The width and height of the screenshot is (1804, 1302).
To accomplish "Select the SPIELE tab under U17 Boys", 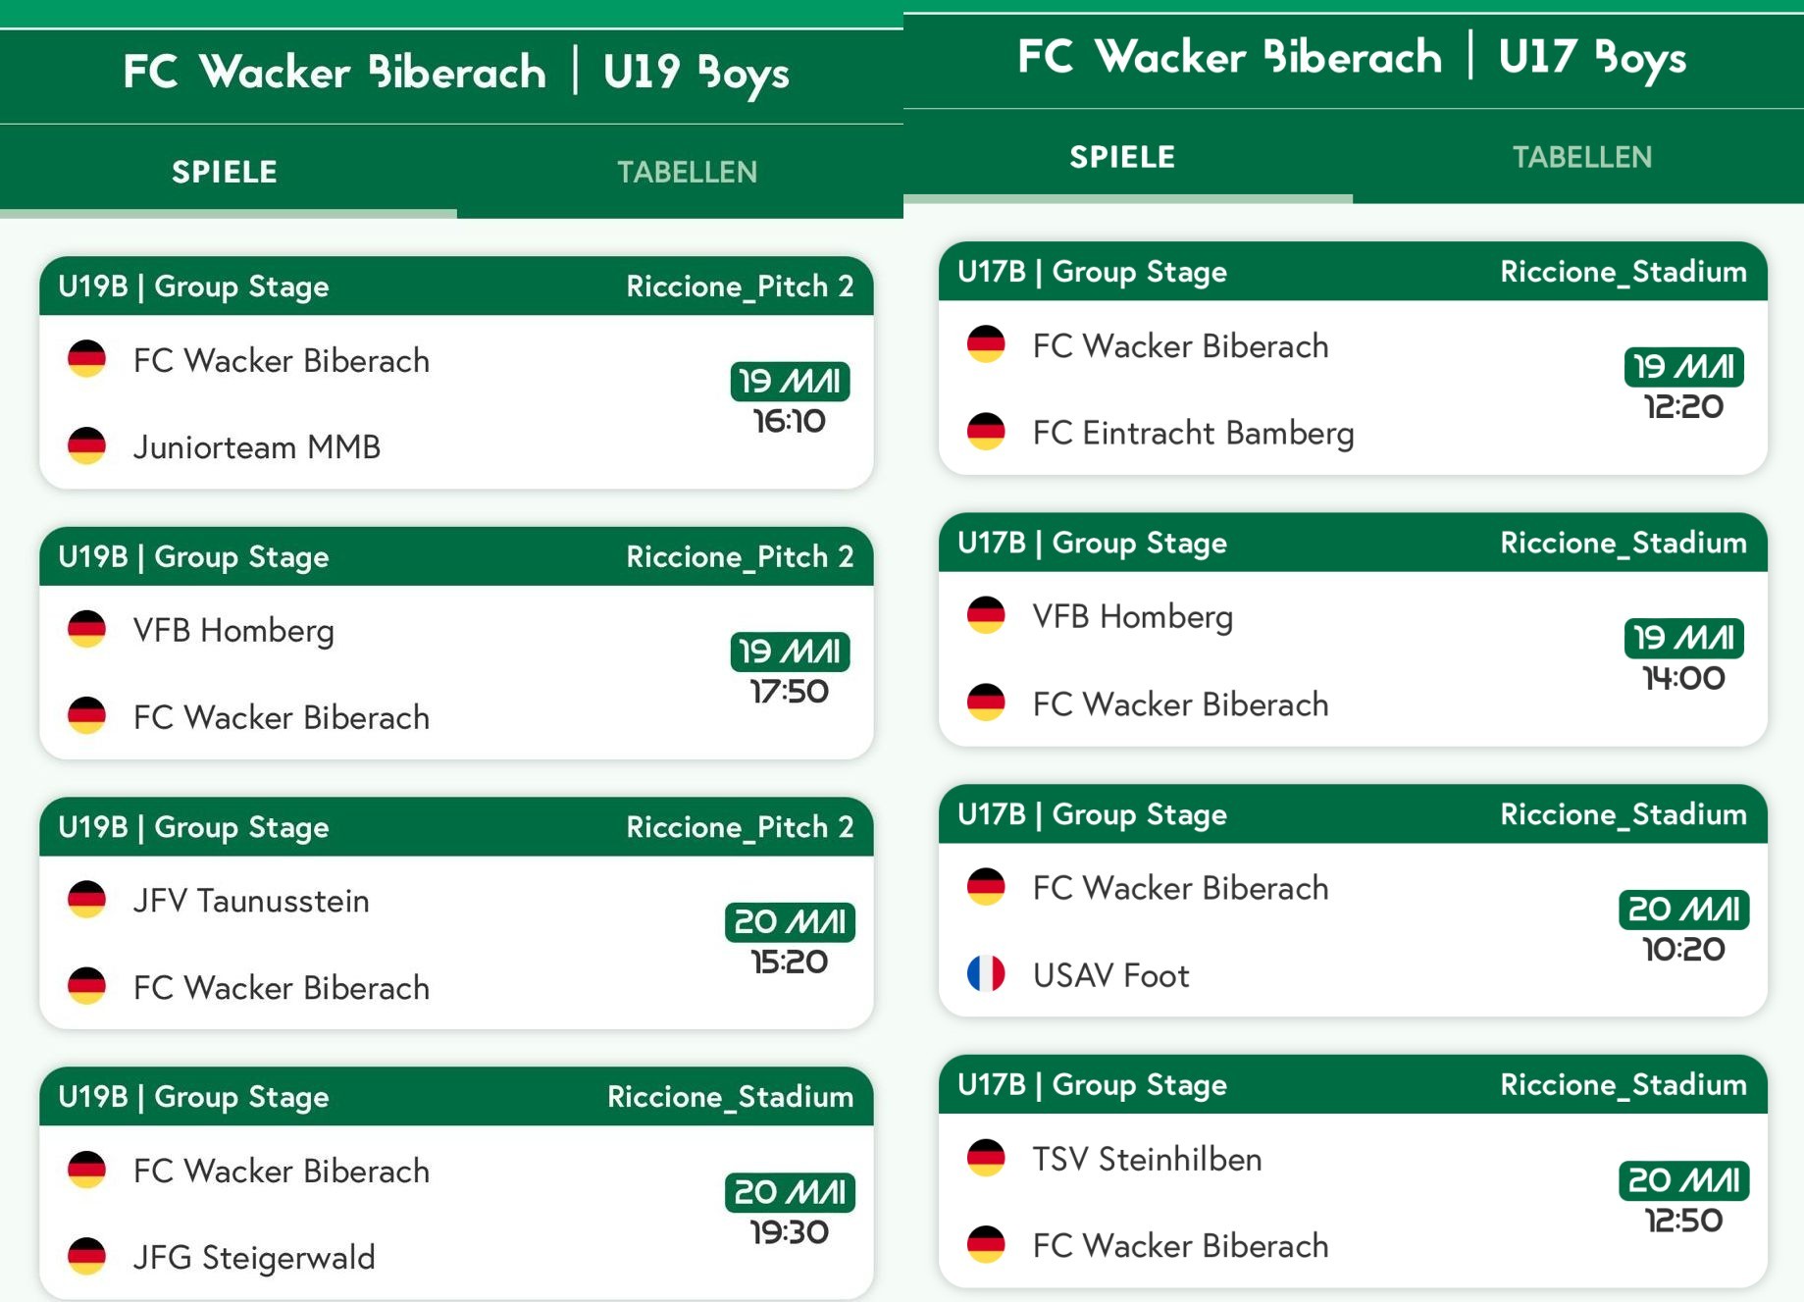I will 1122,157.
